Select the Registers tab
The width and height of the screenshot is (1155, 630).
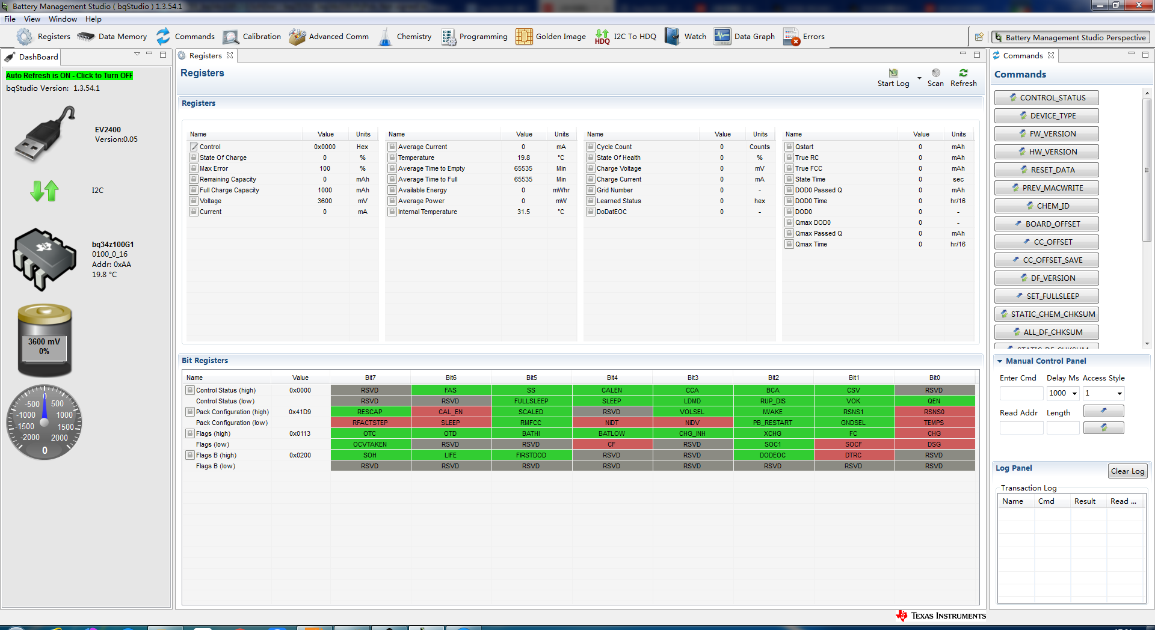205,56
